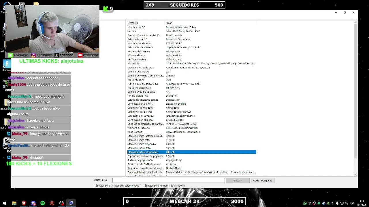Select the Nombre del SO row
Screen dimensions: 369x207
191,27
